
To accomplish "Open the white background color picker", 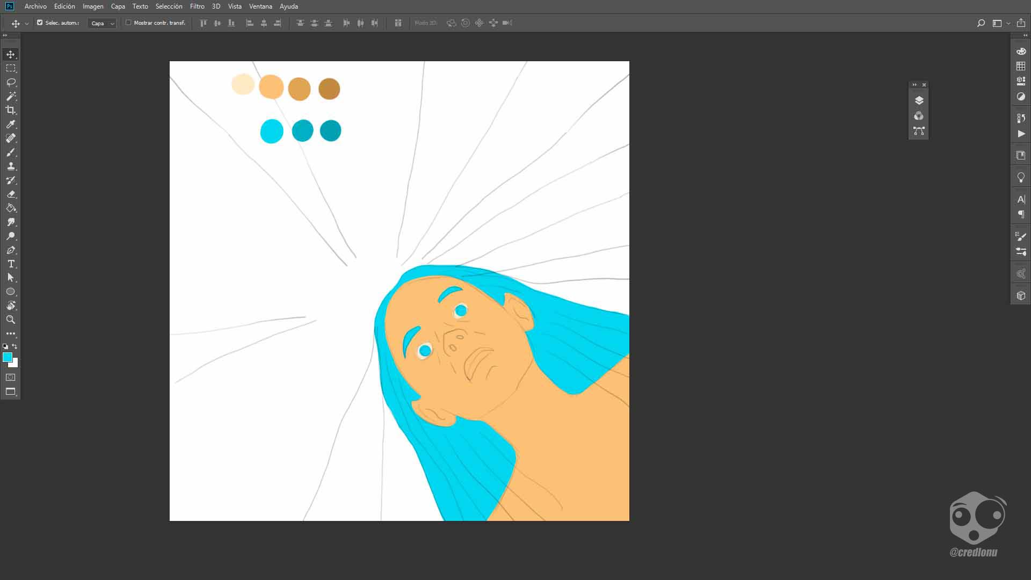I will pos(15,365).
